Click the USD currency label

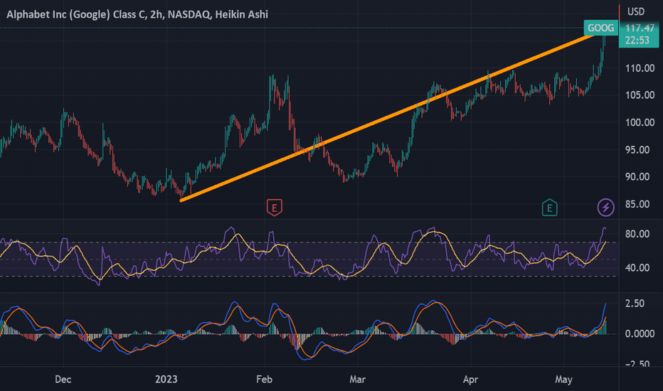[x=635, y=11]
